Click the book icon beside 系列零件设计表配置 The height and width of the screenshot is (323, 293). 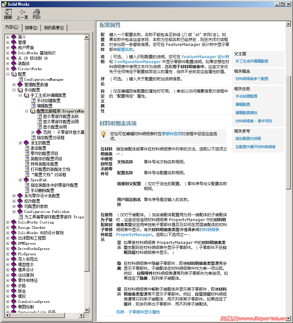click(x=20, y=196)
